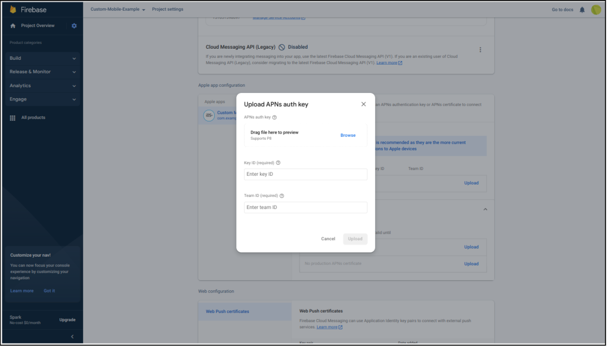The width and height of the screenshot is (607, 347).
Task: Click Upgrade plan button
Action: (x=67, y=320)
